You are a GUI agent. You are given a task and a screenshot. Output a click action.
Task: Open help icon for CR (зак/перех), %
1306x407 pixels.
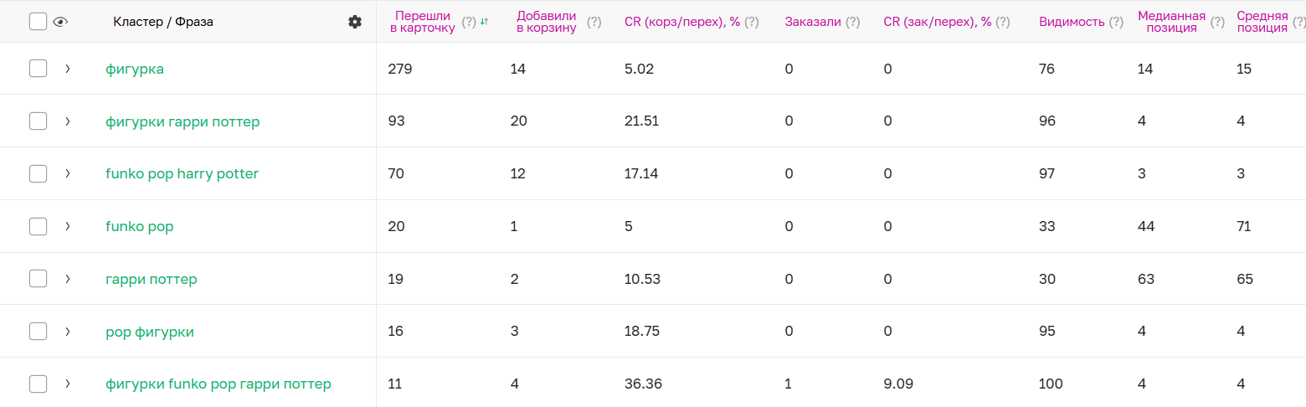tap(1003, 22)
